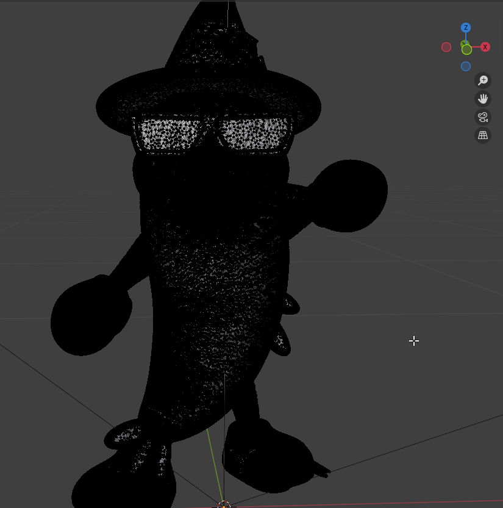
Task: Click the hollow green Y axis circle on gizmo
Action: click(467, 49)
